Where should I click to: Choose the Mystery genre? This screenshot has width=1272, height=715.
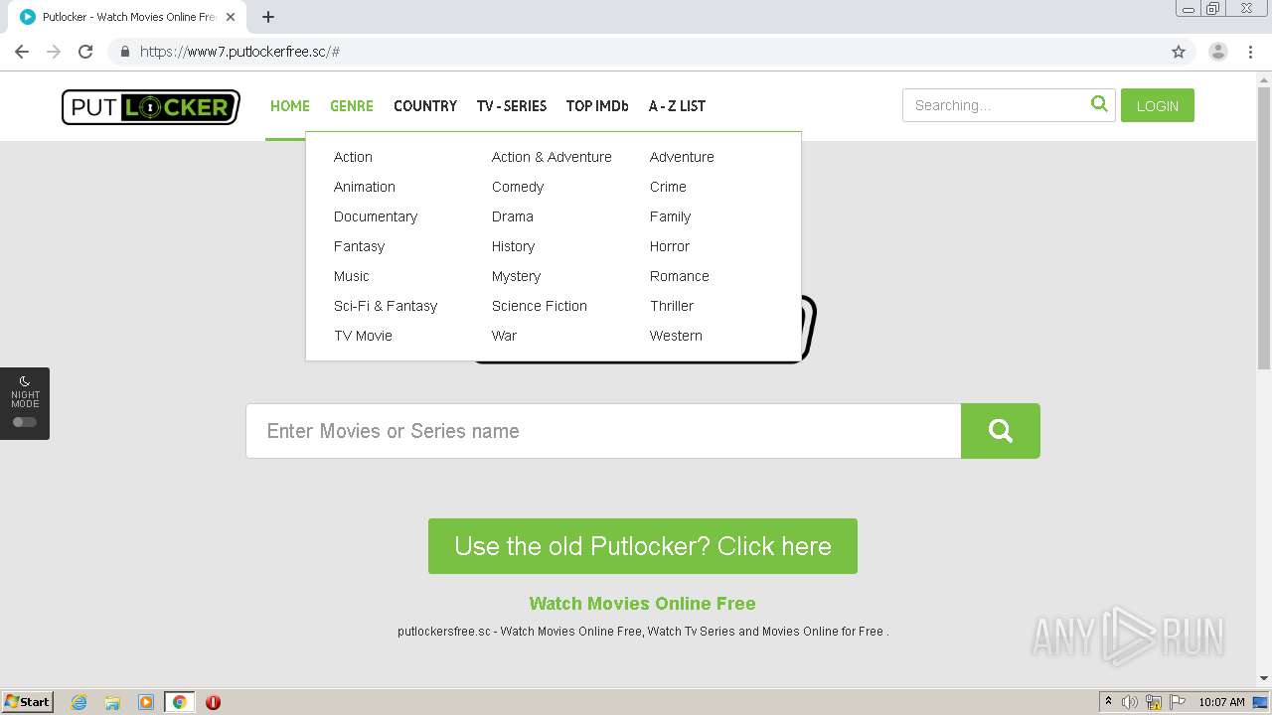point(516,276)
